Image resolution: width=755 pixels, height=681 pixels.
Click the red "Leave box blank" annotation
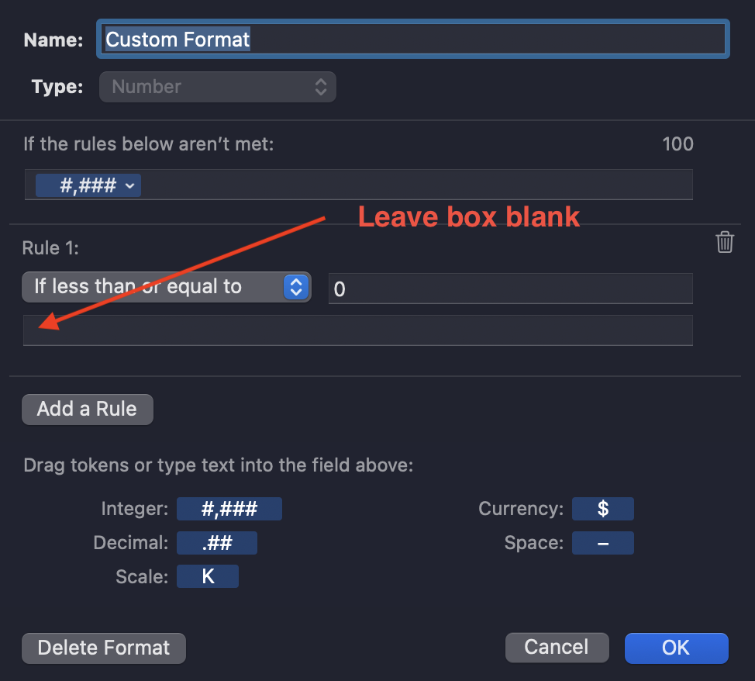468,216
